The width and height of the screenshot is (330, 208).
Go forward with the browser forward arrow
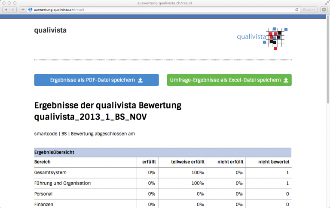(x=13, y=10)
